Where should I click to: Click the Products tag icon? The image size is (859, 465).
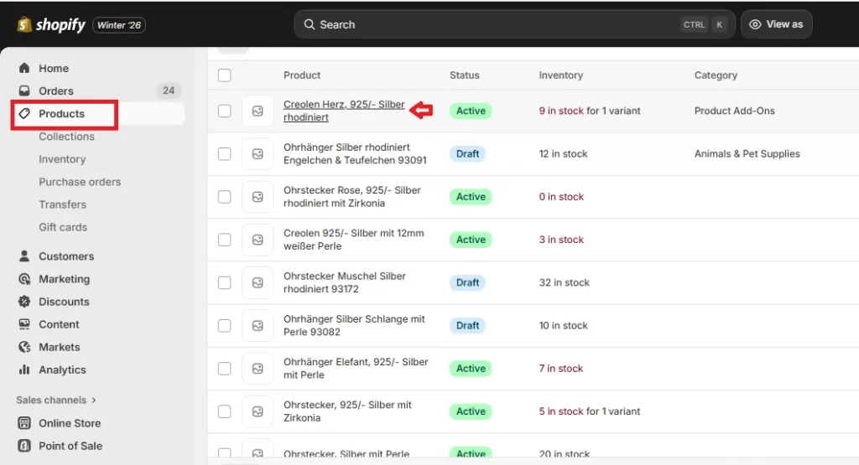point(24,113)
